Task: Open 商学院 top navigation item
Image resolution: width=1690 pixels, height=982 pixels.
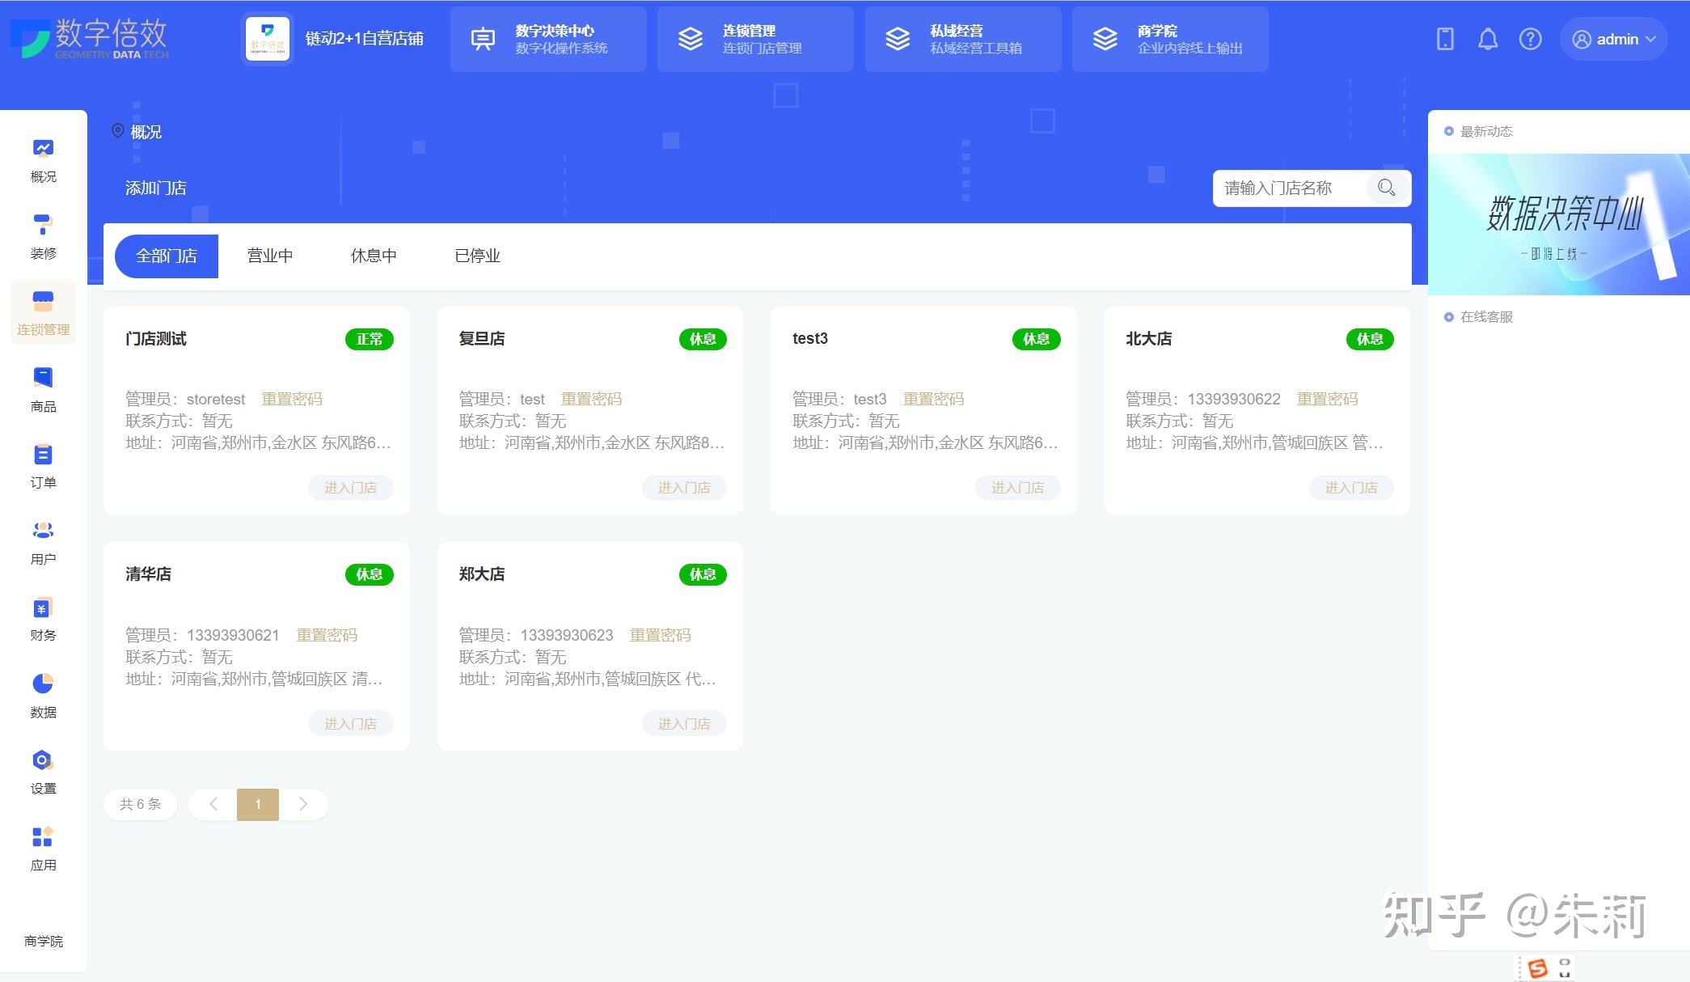Action: (1170, 39)
